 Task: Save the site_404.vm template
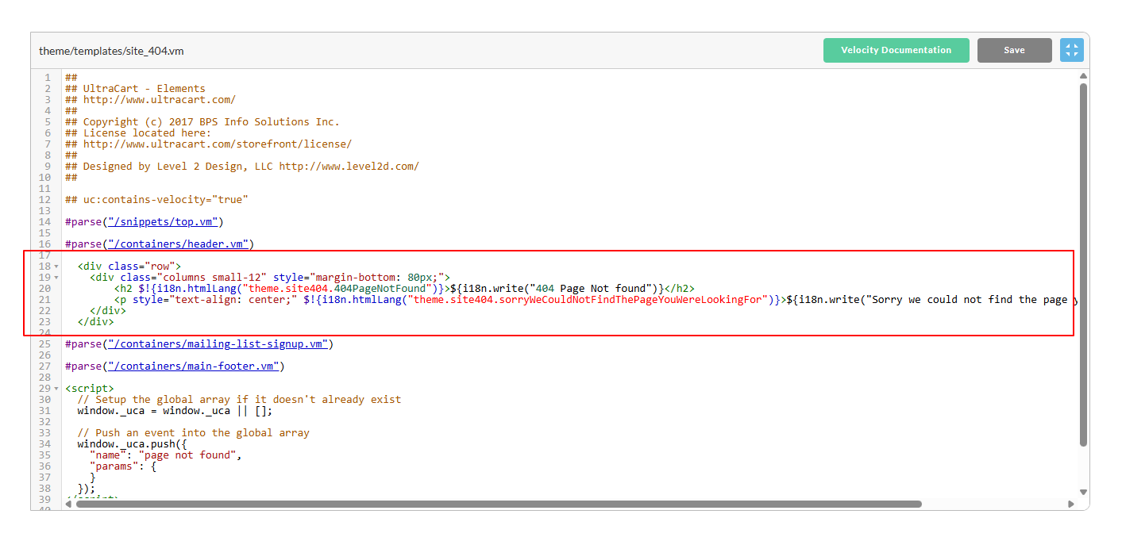(1014, 50)
